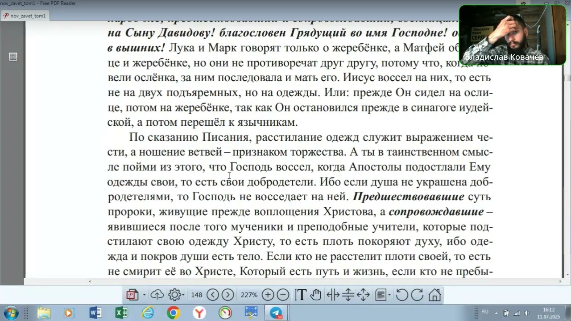This screenshot has width=571, height=321.
Task: Switch to Telegram in taskbar
Action: click(x=277, y=313)
